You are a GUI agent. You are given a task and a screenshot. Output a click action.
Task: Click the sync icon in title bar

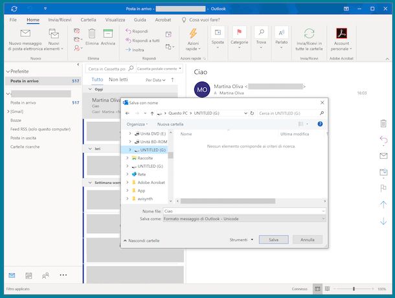(14, 9)
